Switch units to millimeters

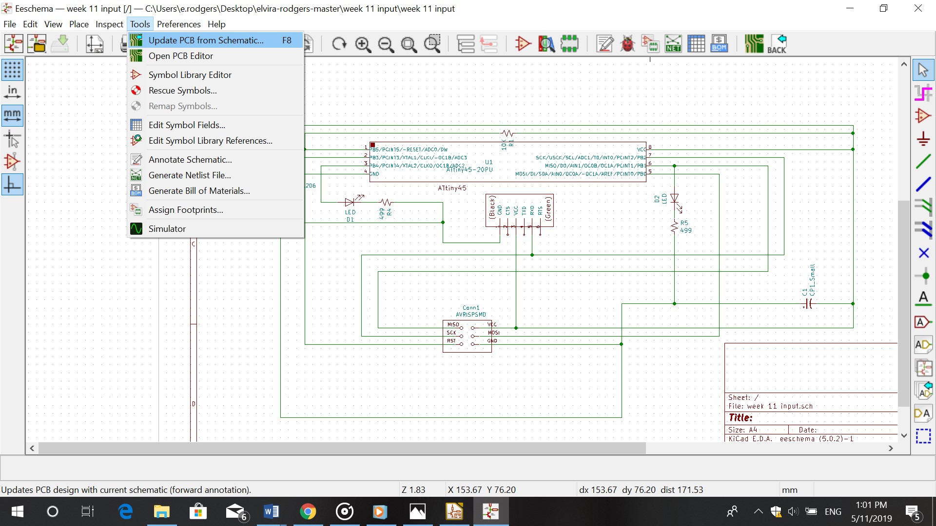12,115
